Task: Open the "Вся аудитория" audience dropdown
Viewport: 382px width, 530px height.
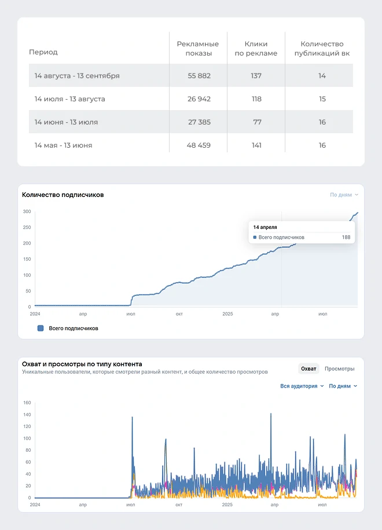Action: pos(302,386)
